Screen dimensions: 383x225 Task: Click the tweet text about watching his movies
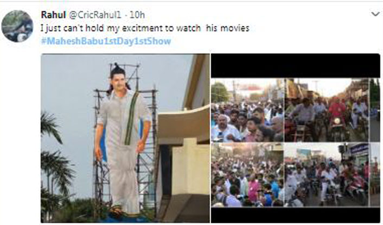click(145, 28)
